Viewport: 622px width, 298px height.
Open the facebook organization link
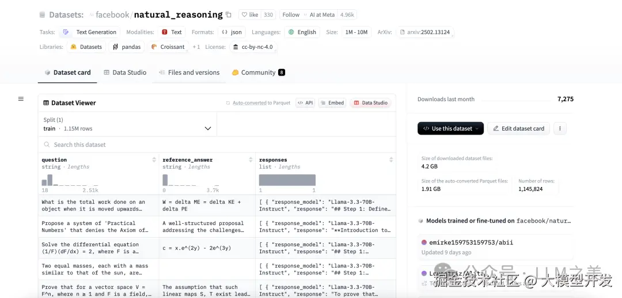tap(112, 14)
